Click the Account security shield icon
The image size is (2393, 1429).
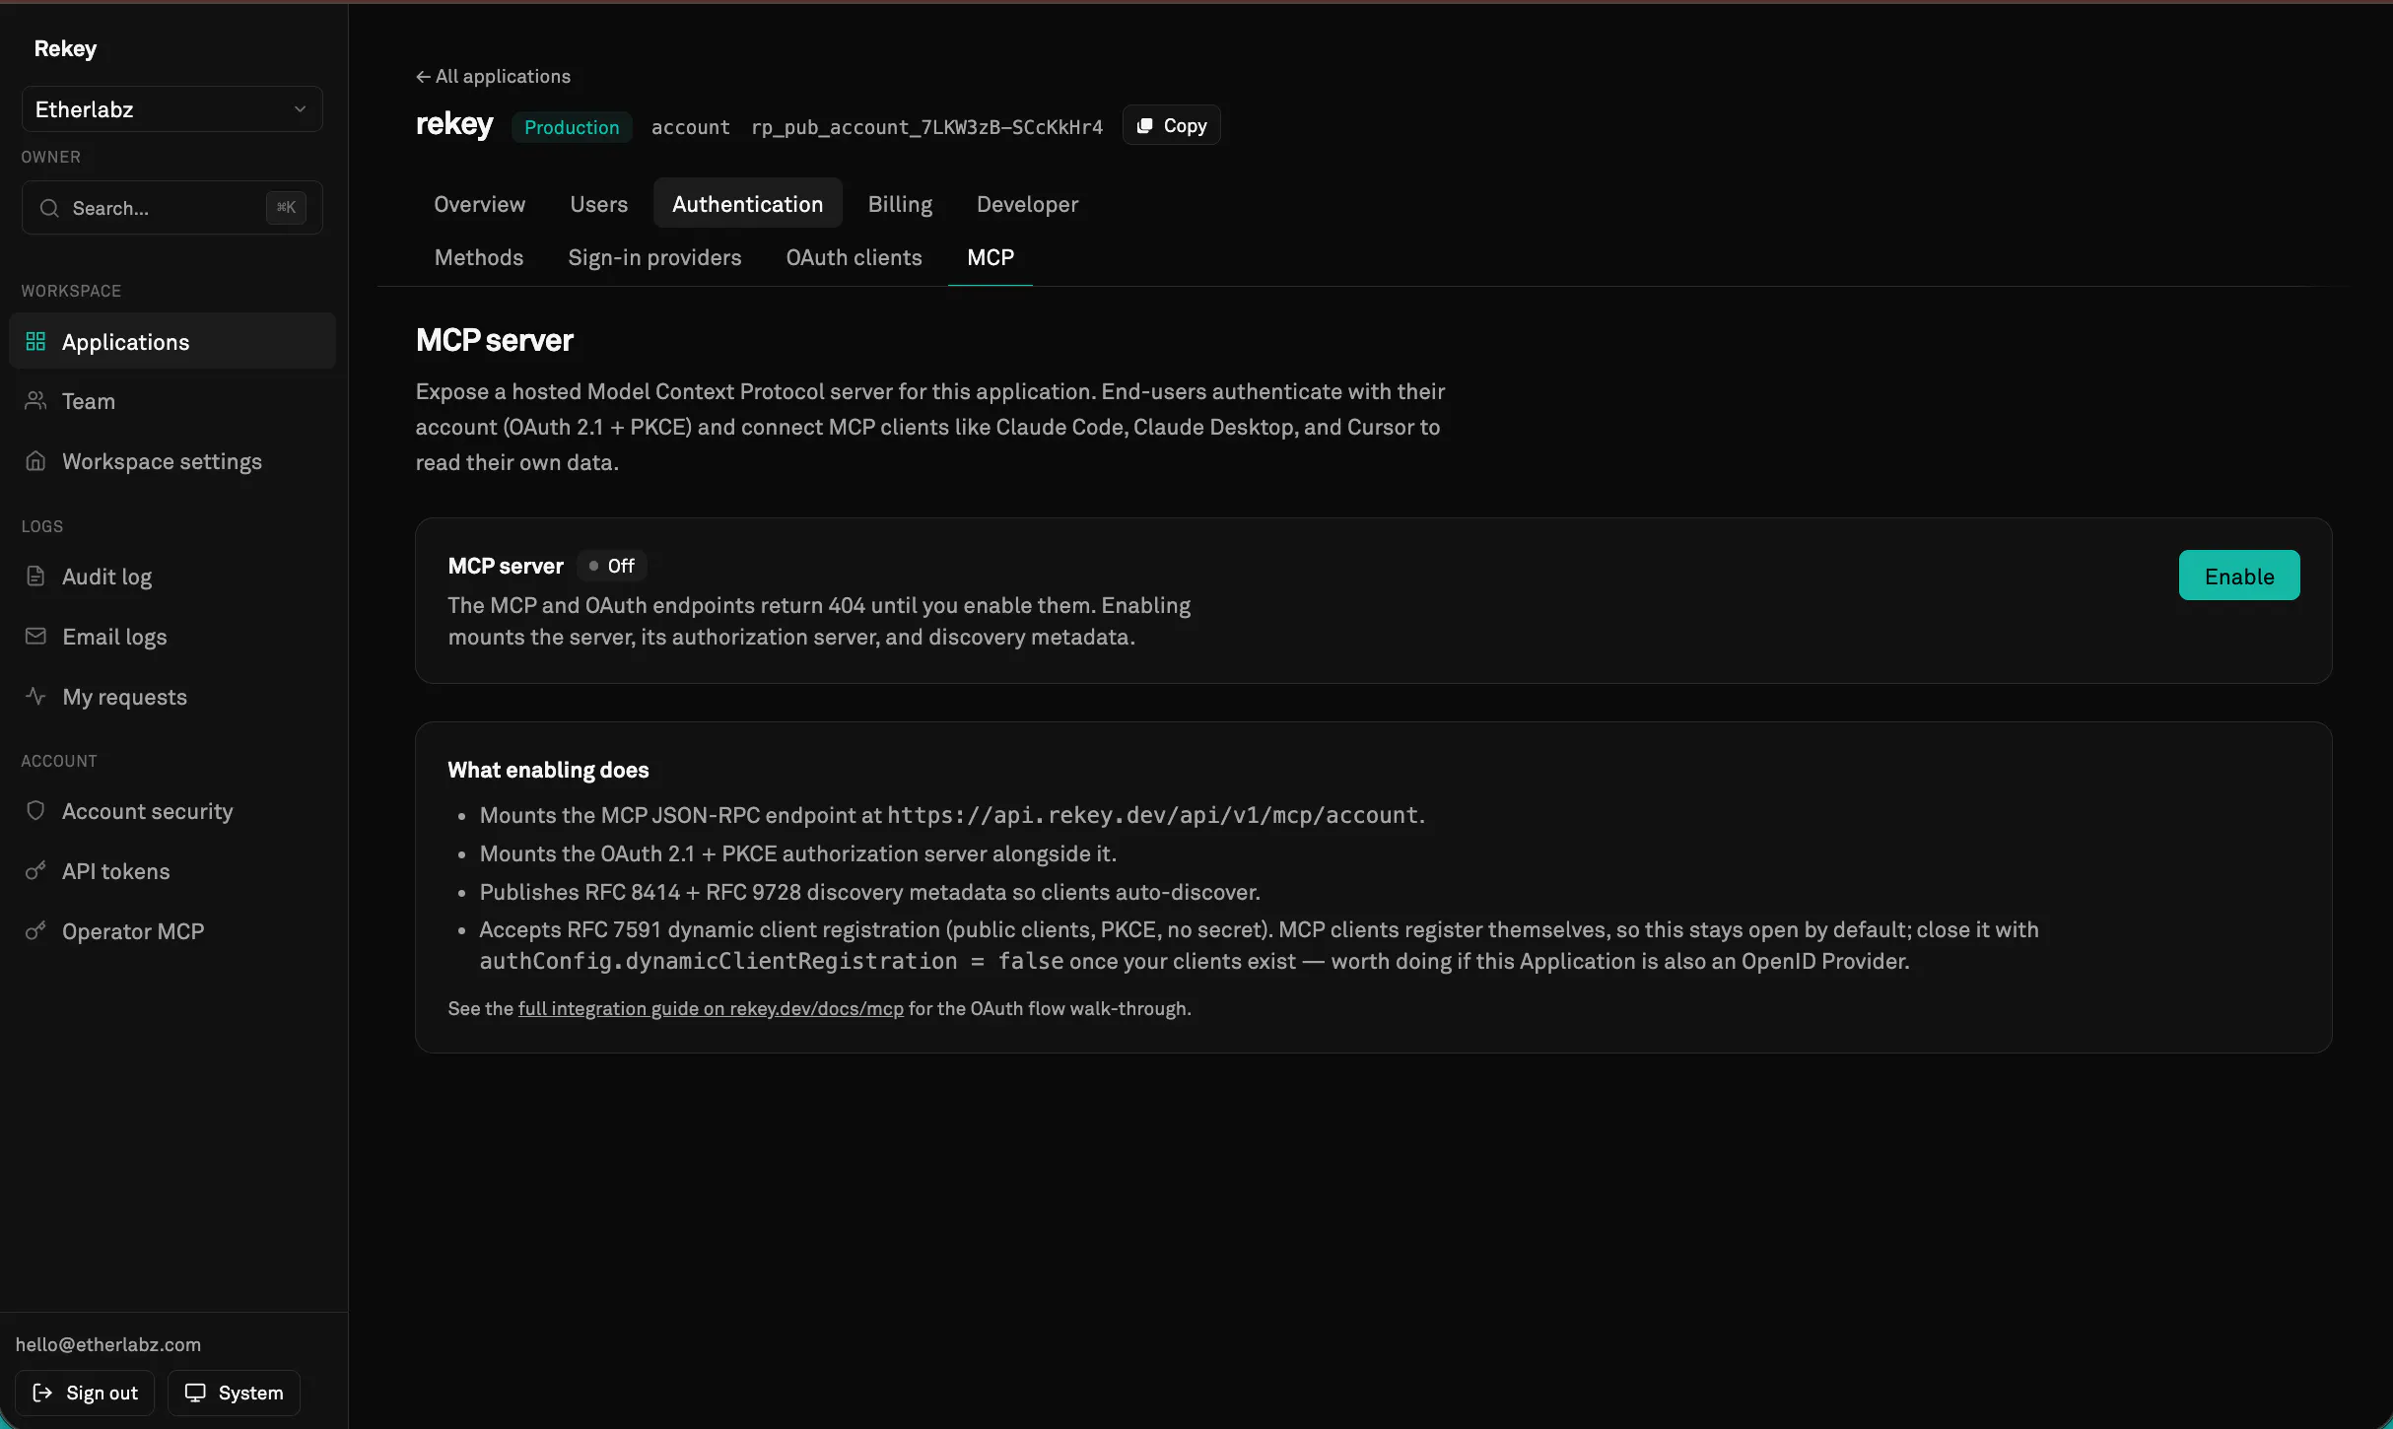click(35, 810)
